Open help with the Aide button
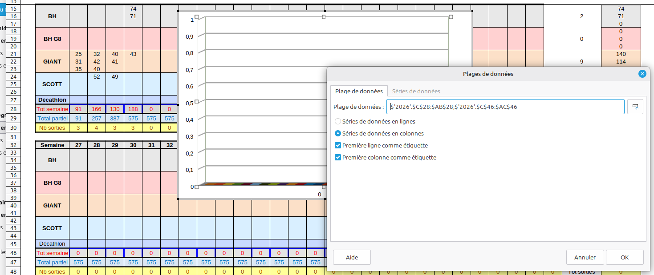This screenshot has width=654, height=275. (352, 257)
